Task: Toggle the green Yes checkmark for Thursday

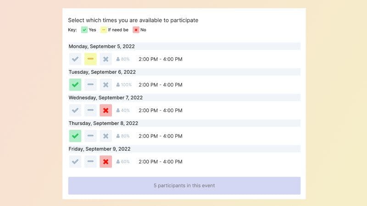Action: click(75, 136)
